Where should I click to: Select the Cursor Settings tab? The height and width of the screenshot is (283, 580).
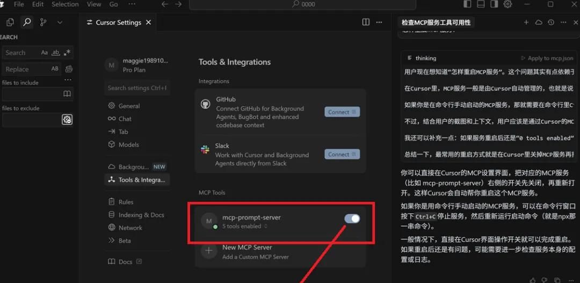tap(118, 23)
